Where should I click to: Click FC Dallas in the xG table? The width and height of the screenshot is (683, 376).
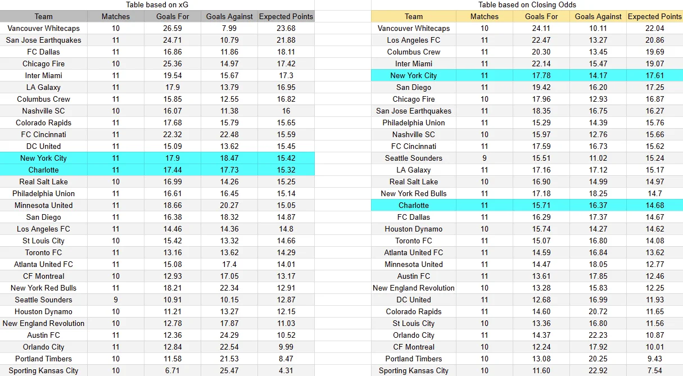click(x=44, y=52)
